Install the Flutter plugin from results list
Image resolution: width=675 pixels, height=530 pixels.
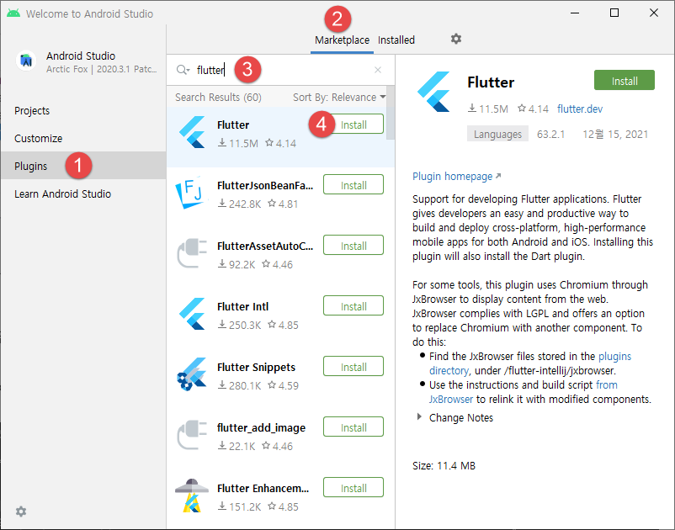click(x=353, y=125)
